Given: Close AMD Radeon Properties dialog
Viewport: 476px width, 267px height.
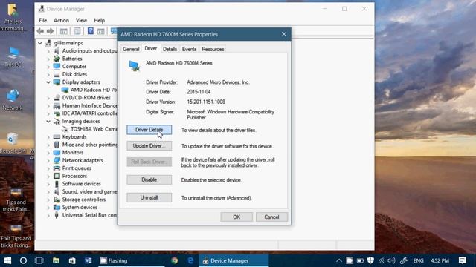Looking at the screenshot, I should point(284,34).
